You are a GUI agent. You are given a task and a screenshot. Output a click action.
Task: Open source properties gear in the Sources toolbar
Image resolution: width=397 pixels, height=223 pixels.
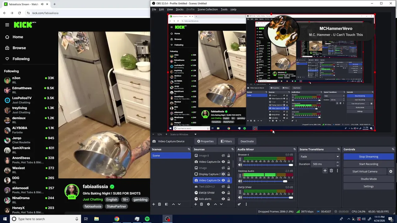(208, 204)
